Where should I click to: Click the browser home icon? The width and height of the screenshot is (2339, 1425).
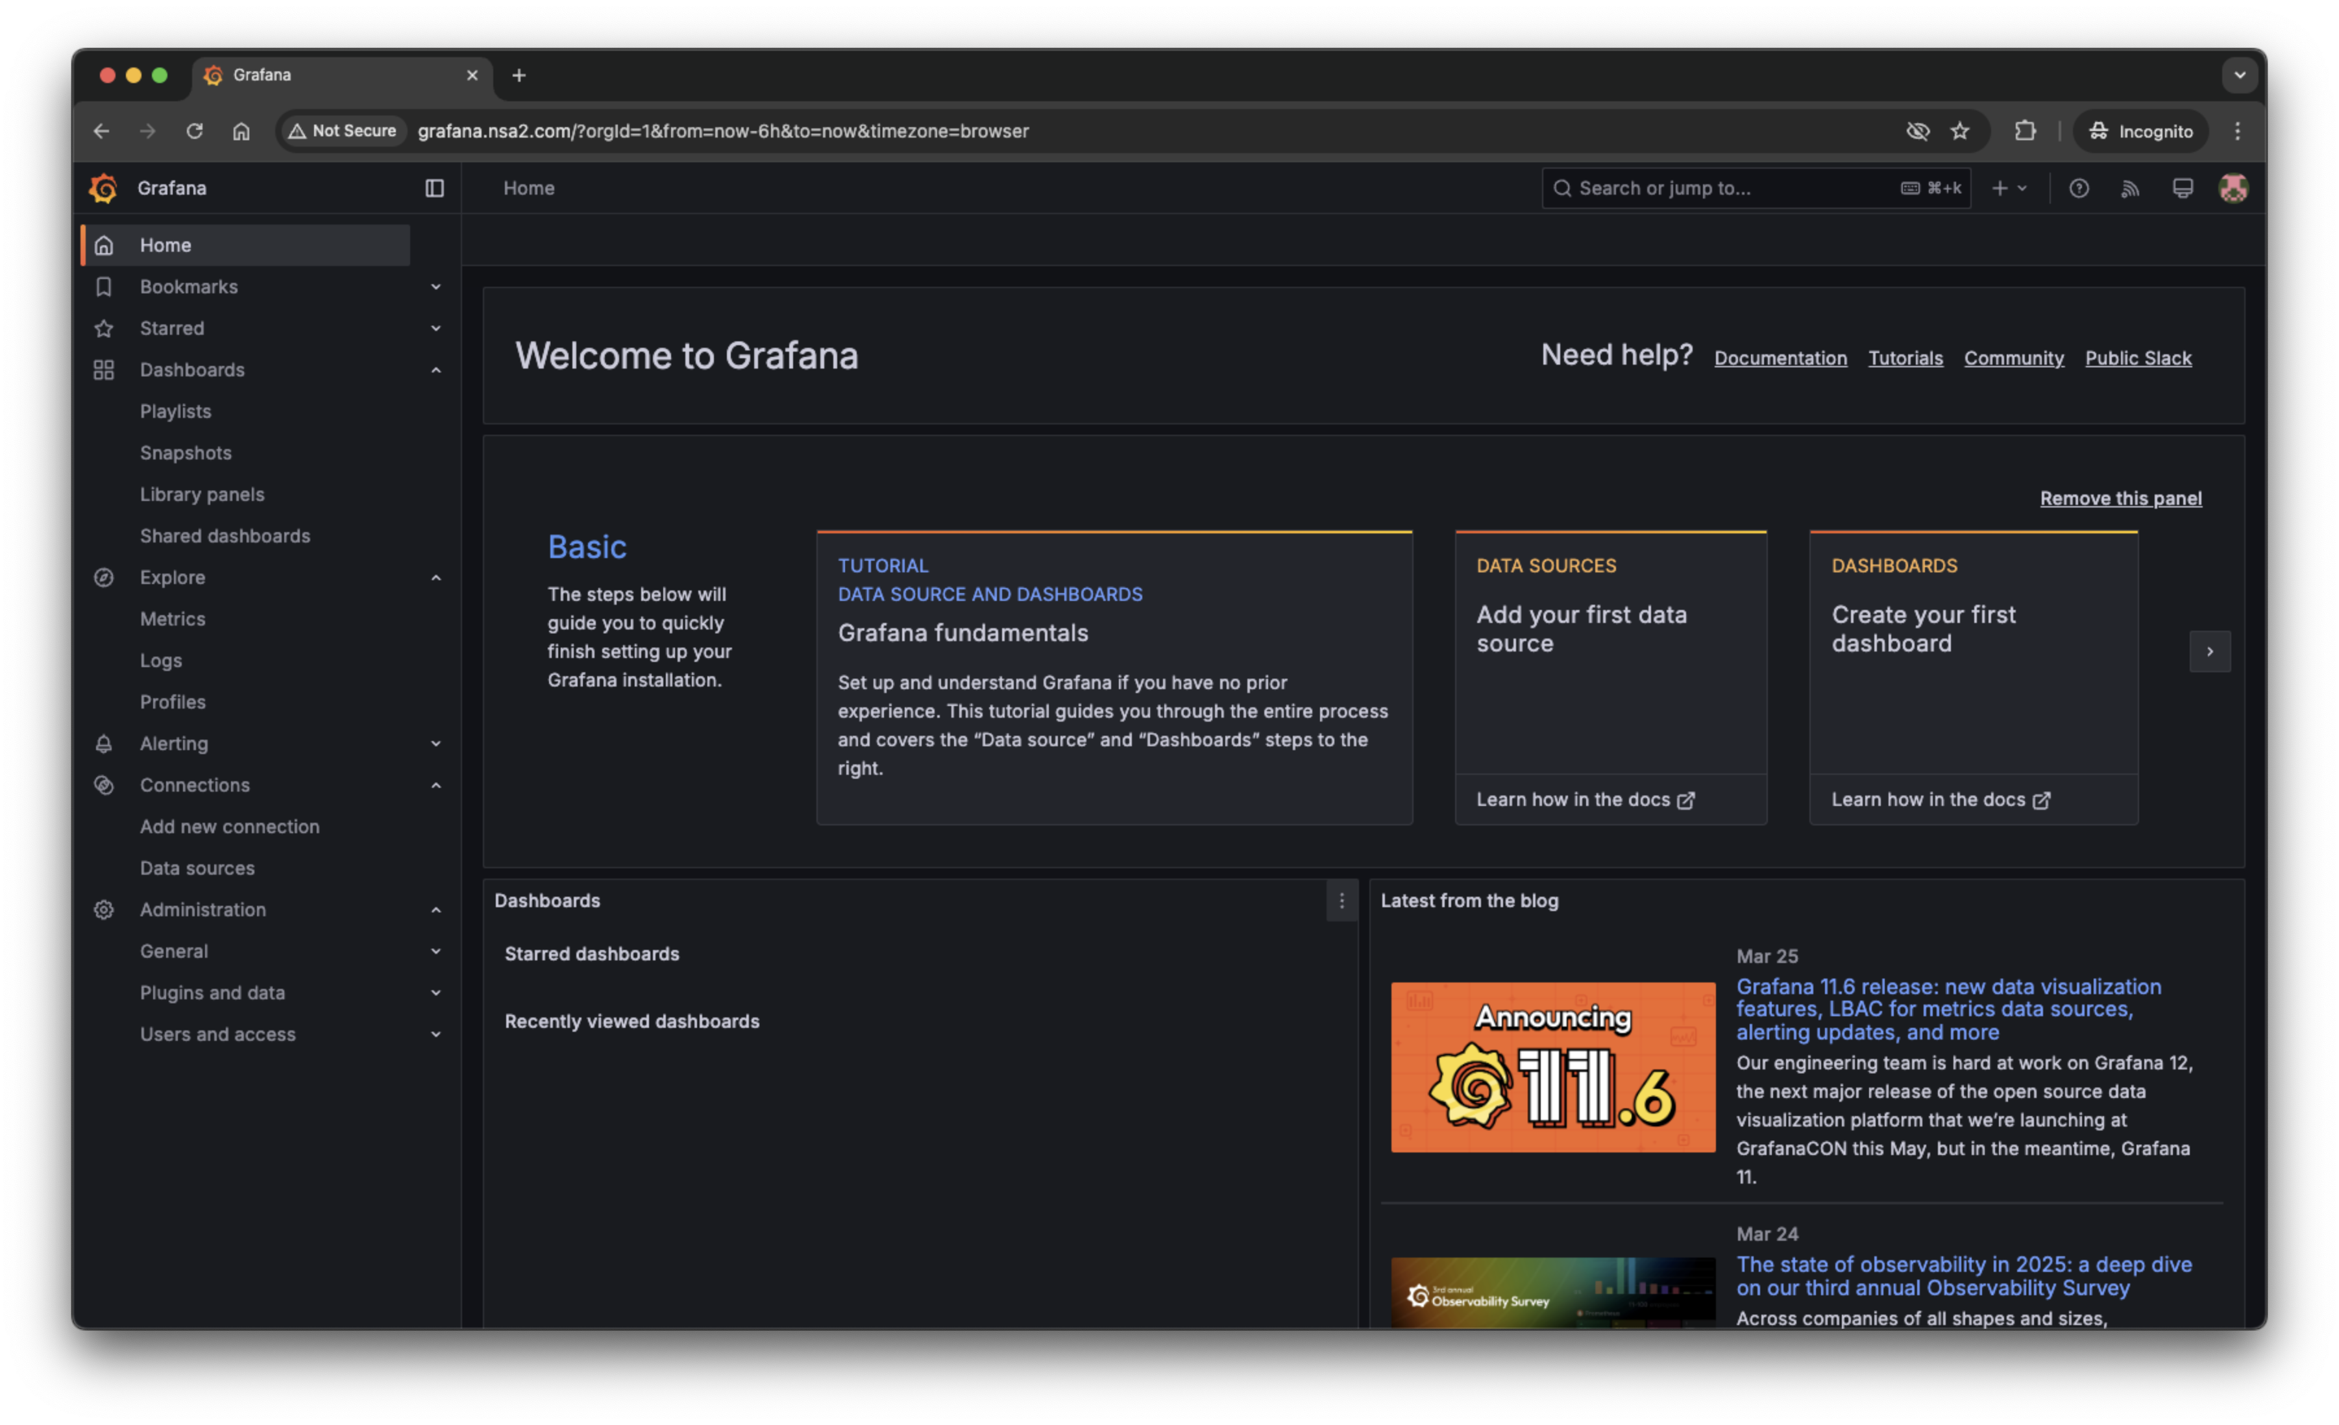241,131
